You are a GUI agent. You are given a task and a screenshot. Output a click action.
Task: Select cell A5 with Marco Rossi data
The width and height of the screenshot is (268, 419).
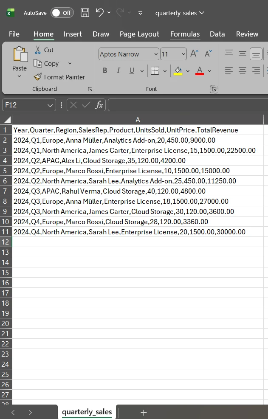tap(121, 171)
